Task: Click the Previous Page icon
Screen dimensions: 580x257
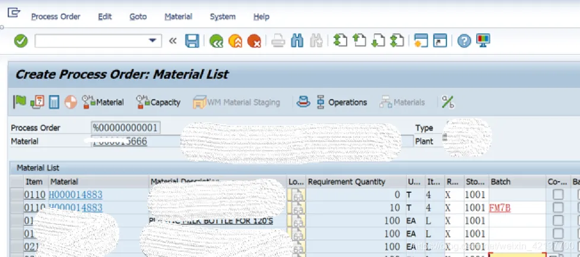Action: [x=359, y=40]
